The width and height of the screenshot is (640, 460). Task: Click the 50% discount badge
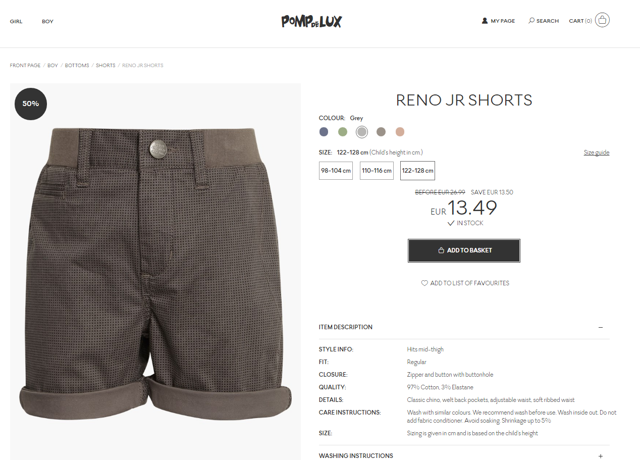point(31,104)
